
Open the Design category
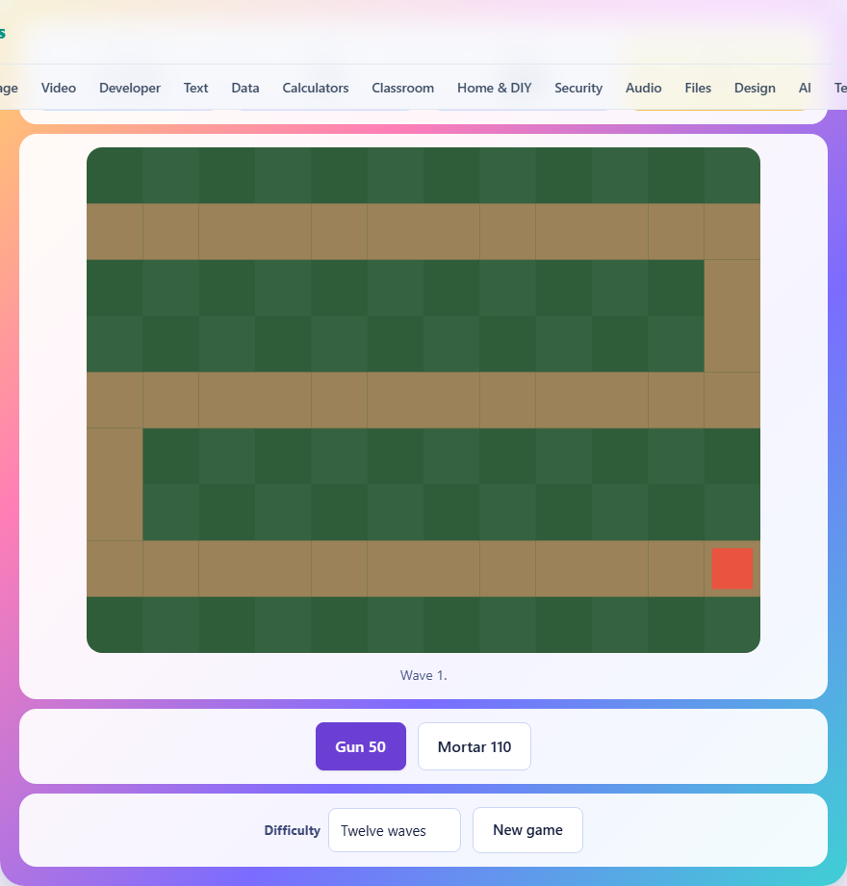tap(755, 89)
